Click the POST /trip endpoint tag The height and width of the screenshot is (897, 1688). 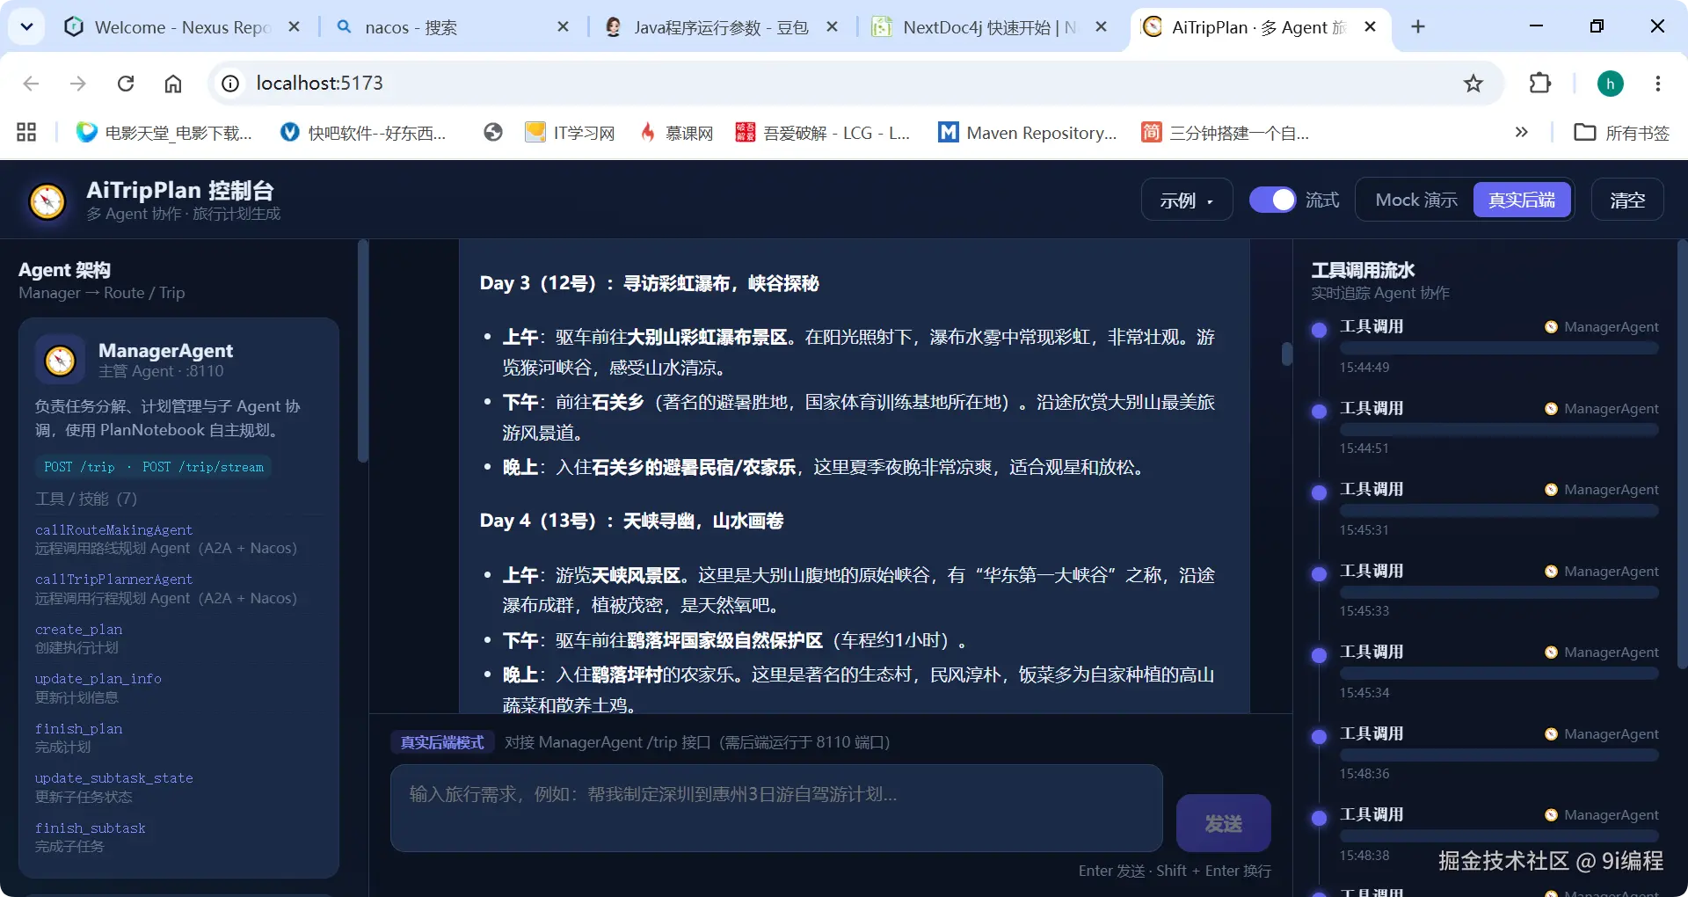click(x=79, y=467)
